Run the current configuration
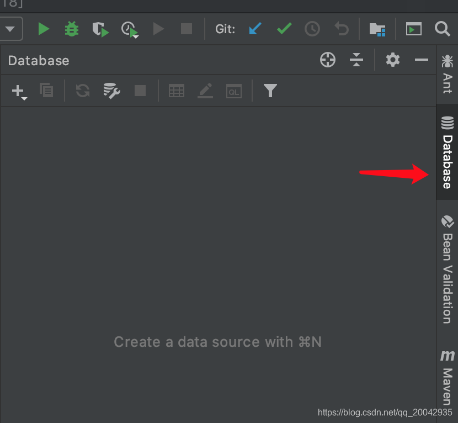 44,29
